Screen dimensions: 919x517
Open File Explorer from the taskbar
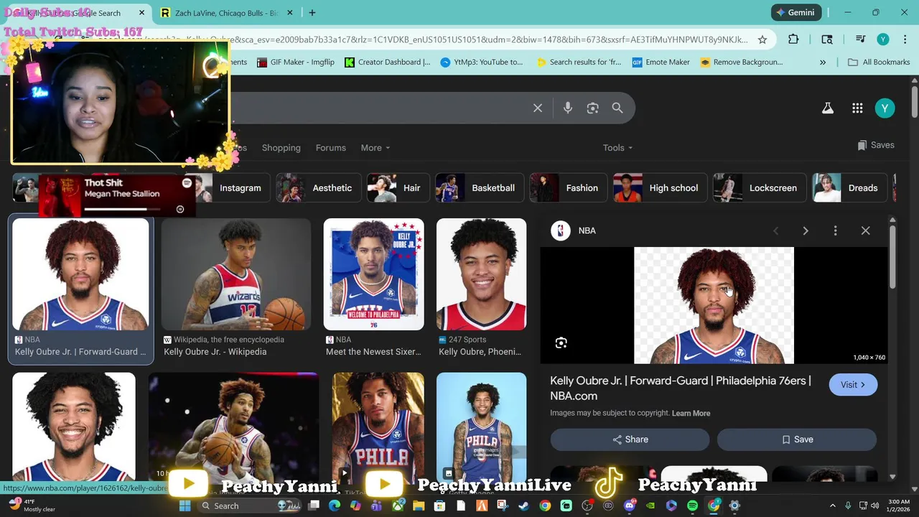click(x=419, y=506)
